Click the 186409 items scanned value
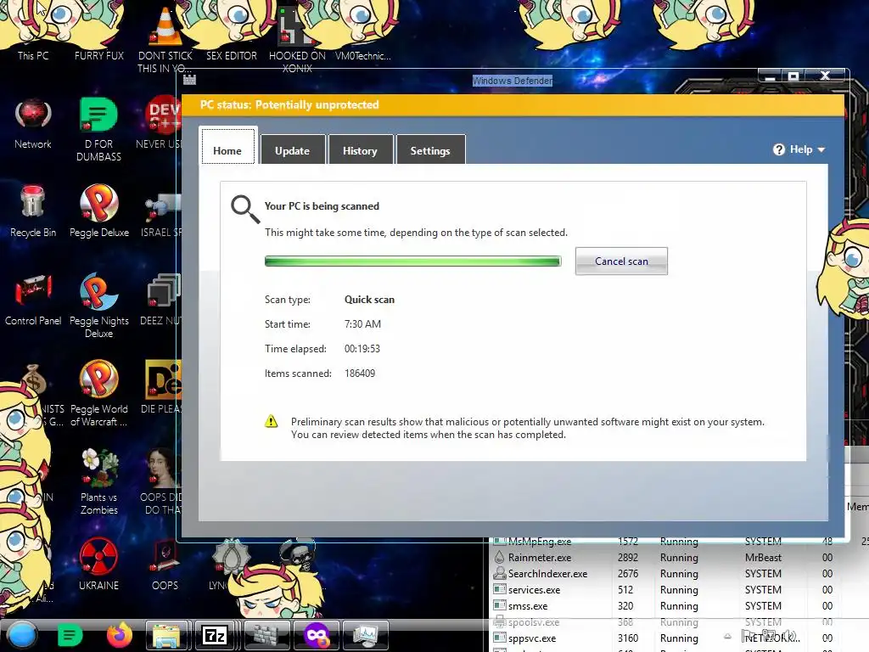Image resolution: width=869 pixels, height=652 pixels. point(360,374)
